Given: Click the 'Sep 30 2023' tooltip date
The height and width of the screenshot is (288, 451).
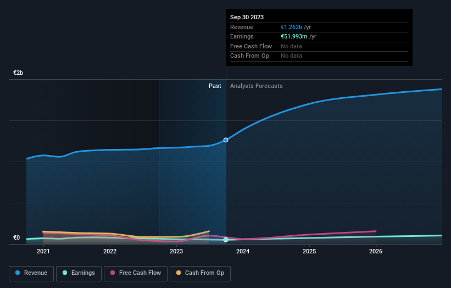Looking at the screenshot, I should [247, 17].
